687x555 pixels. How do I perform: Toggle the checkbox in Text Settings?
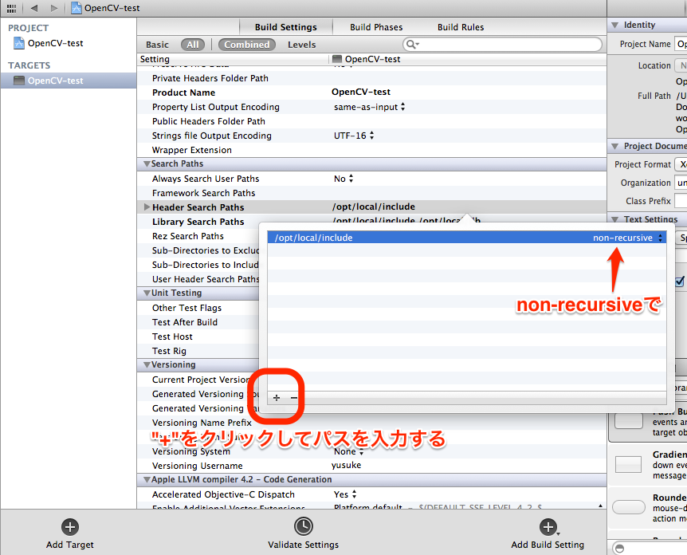680,281
